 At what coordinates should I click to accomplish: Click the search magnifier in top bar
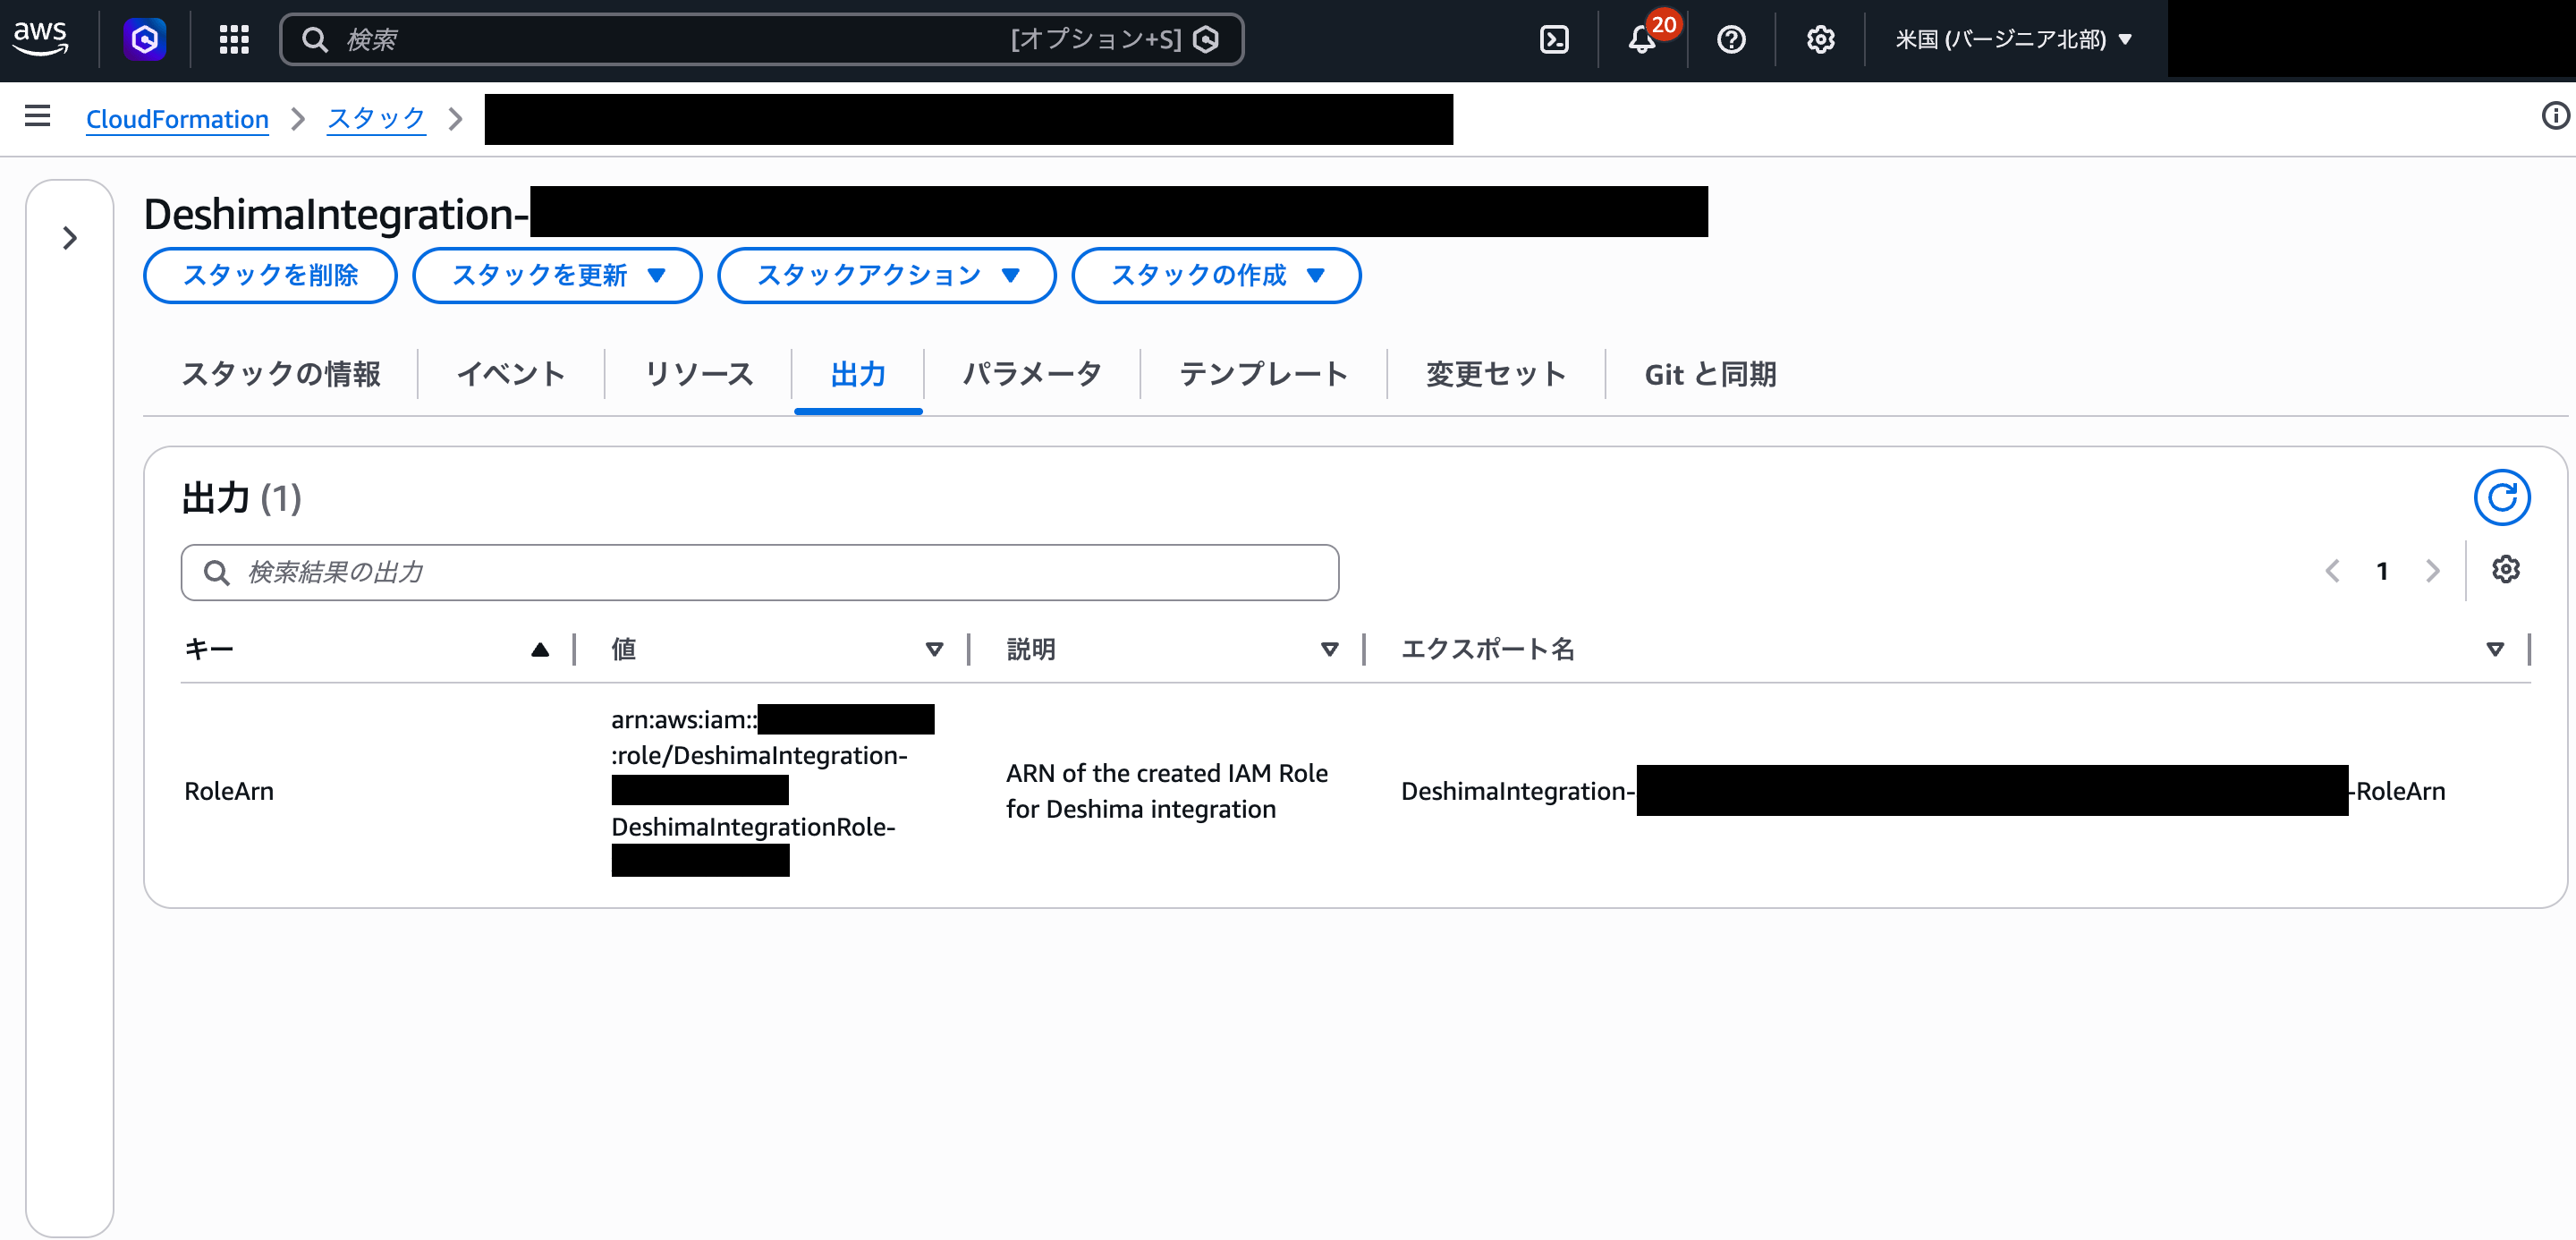click(315, 40)
